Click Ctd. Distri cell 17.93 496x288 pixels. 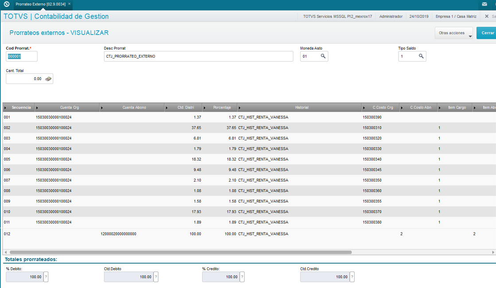tap(196, 212)
